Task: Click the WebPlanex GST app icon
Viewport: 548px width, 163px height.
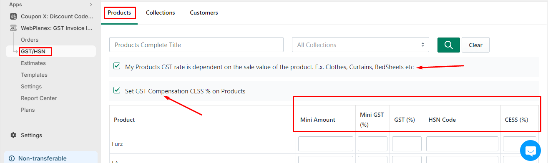Action: 13,28
